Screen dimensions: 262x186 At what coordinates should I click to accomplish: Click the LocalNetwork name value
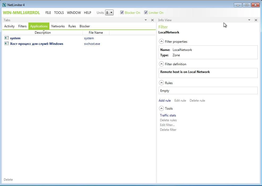[x=182, y=50]
